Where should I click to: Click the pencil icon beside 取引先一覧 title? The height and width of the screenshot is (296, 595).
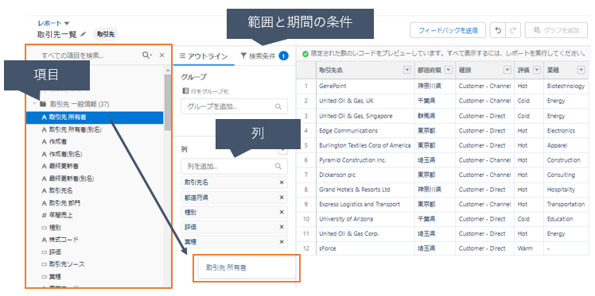tap(84, 34)
